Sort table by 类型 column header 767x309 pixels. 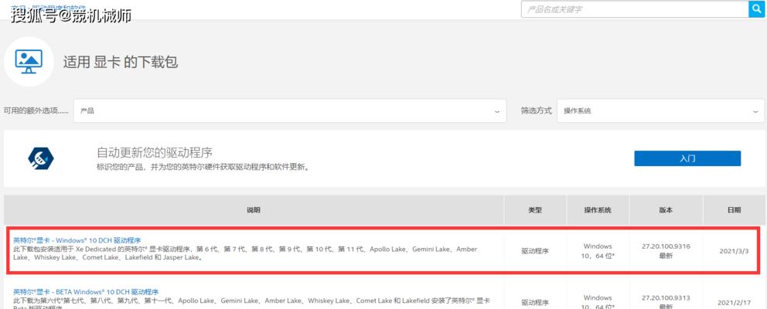[x=535, y=210]
